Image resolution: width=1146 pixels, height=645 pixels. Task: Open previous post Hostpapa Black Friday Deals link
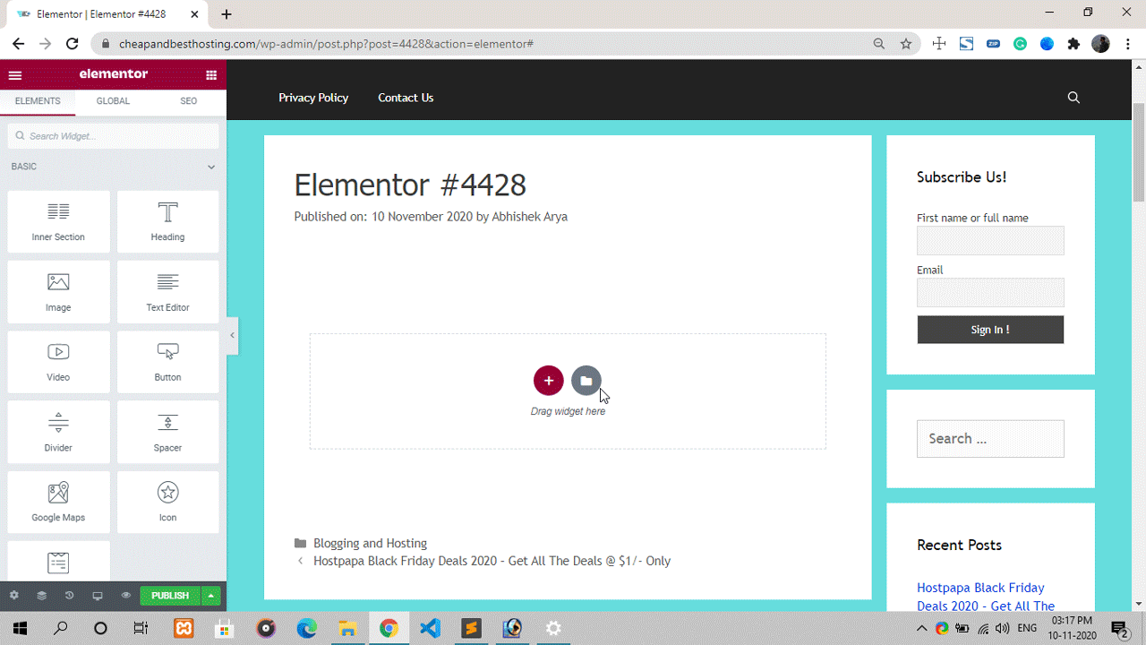click(x=492, y=561)
